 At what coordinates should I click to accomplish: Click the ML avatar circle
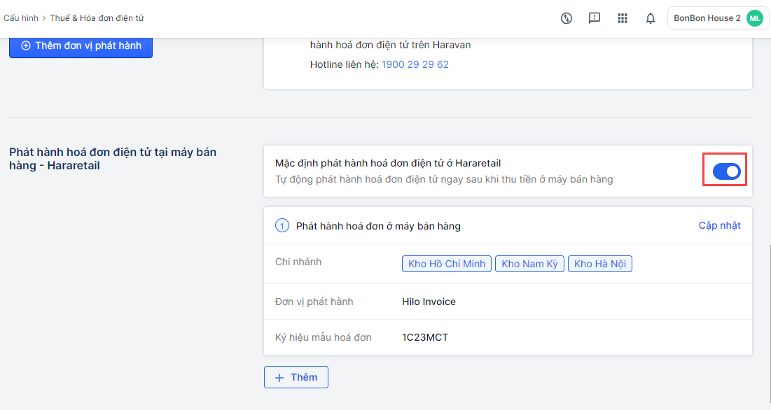coord(754,18)
